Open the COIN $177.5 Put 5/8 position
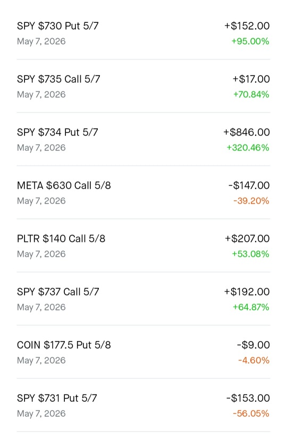Viewport: 287px width, 446px height. tap(143, 352)
